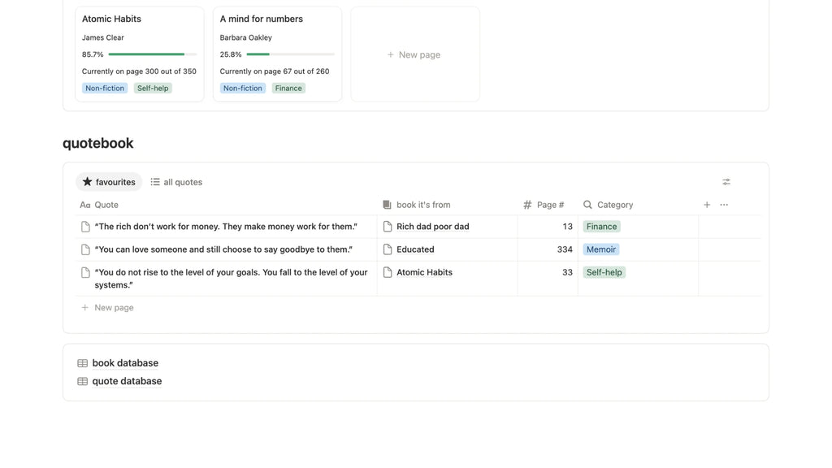The height and width of the screenshot is (468, 832).
Task: Click Non-fiction tag on A mind for numbers
Action: pyautogui.click(x=242, y=88)
